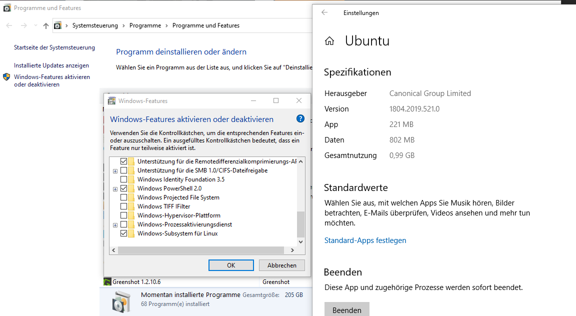Click Canonical Group Limited publisher value
Image resolution: width=576 pixels, height=316 pixels.
point(430,93)
